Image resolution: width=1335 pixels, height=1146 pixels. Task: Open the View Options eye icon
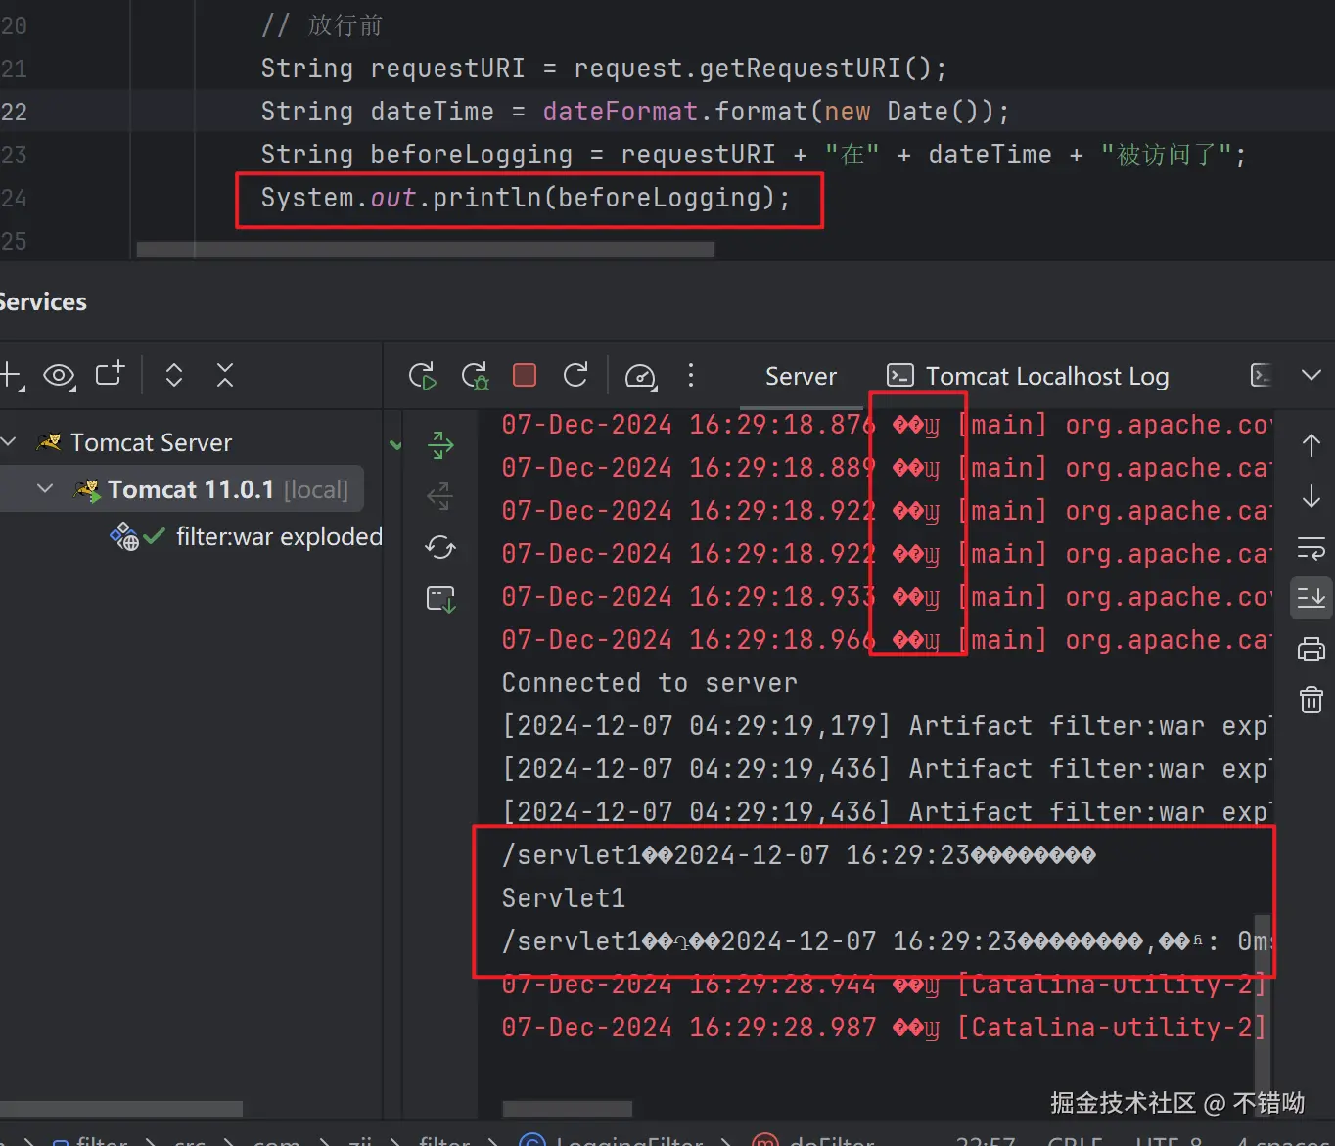[x=60, y=376]
